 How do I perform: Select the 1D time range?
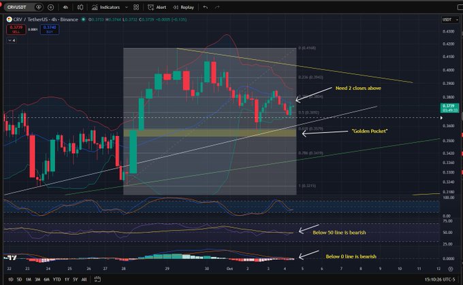click(x=11, y=279)
